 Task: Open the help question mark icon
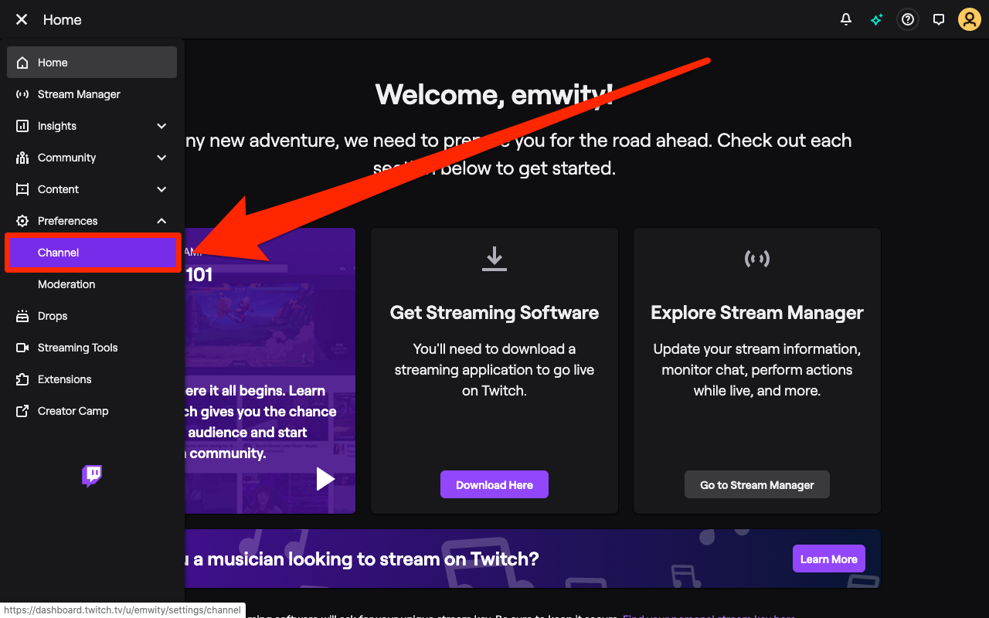[x=907, y=19]
